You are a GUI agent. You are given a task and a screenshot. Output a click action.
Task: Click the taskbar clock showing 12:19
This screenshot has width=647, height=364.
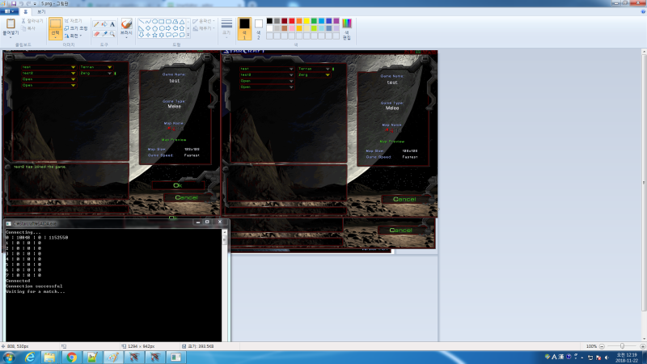tap(627, 358)
